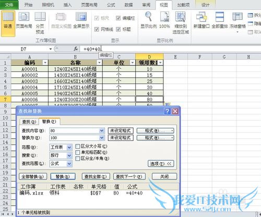Enable 区分全/半角 checkbox
Image resolution: width=261 pixels, height=217 pixels.
(x=78, y=159)
